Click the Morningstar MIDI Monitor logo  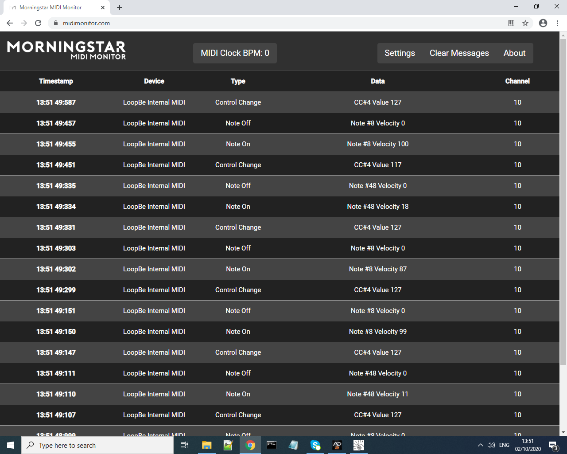click(x=66, y=51)
